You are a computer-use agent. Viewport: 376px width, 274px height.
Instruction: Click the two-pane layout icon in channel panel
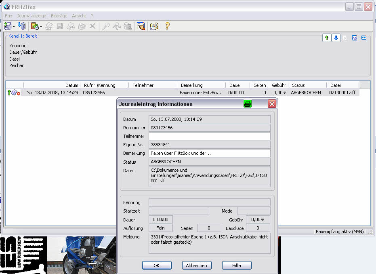coord(364,38)
